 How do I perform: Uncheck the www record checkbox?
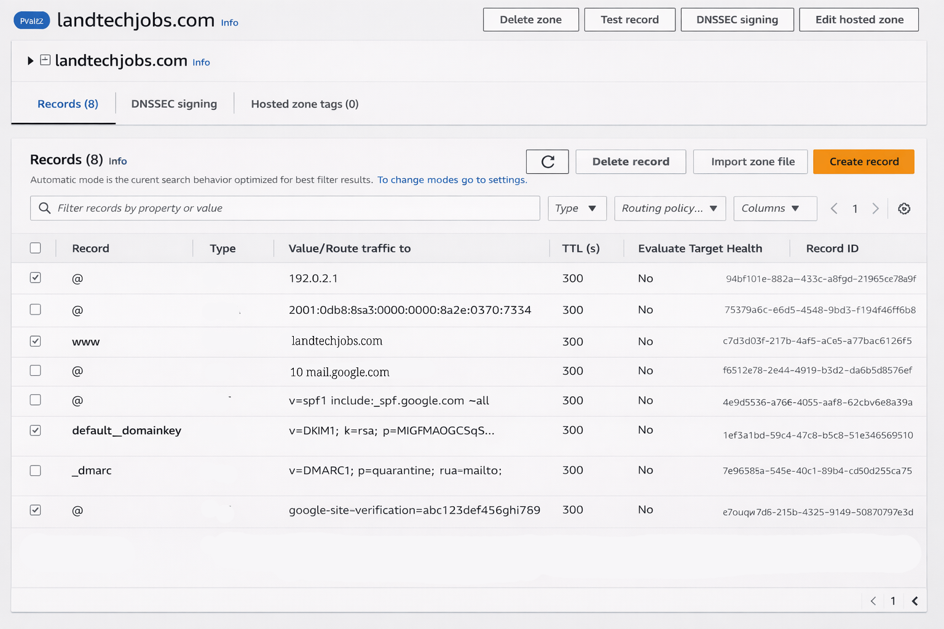coord(36,341)
